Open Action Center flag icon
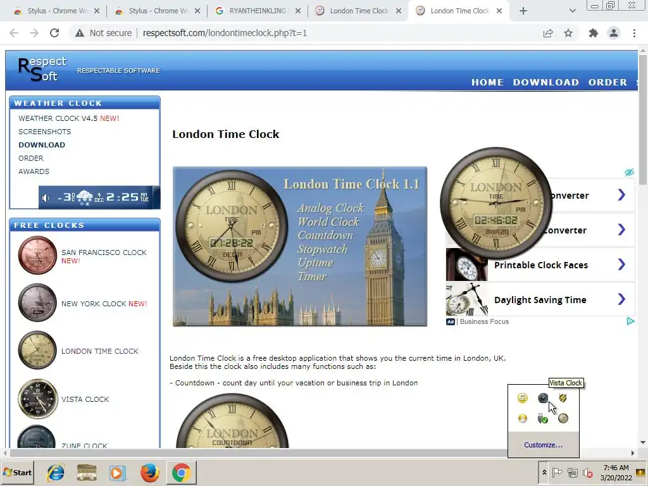648x486 pixels. pos(557,472)
